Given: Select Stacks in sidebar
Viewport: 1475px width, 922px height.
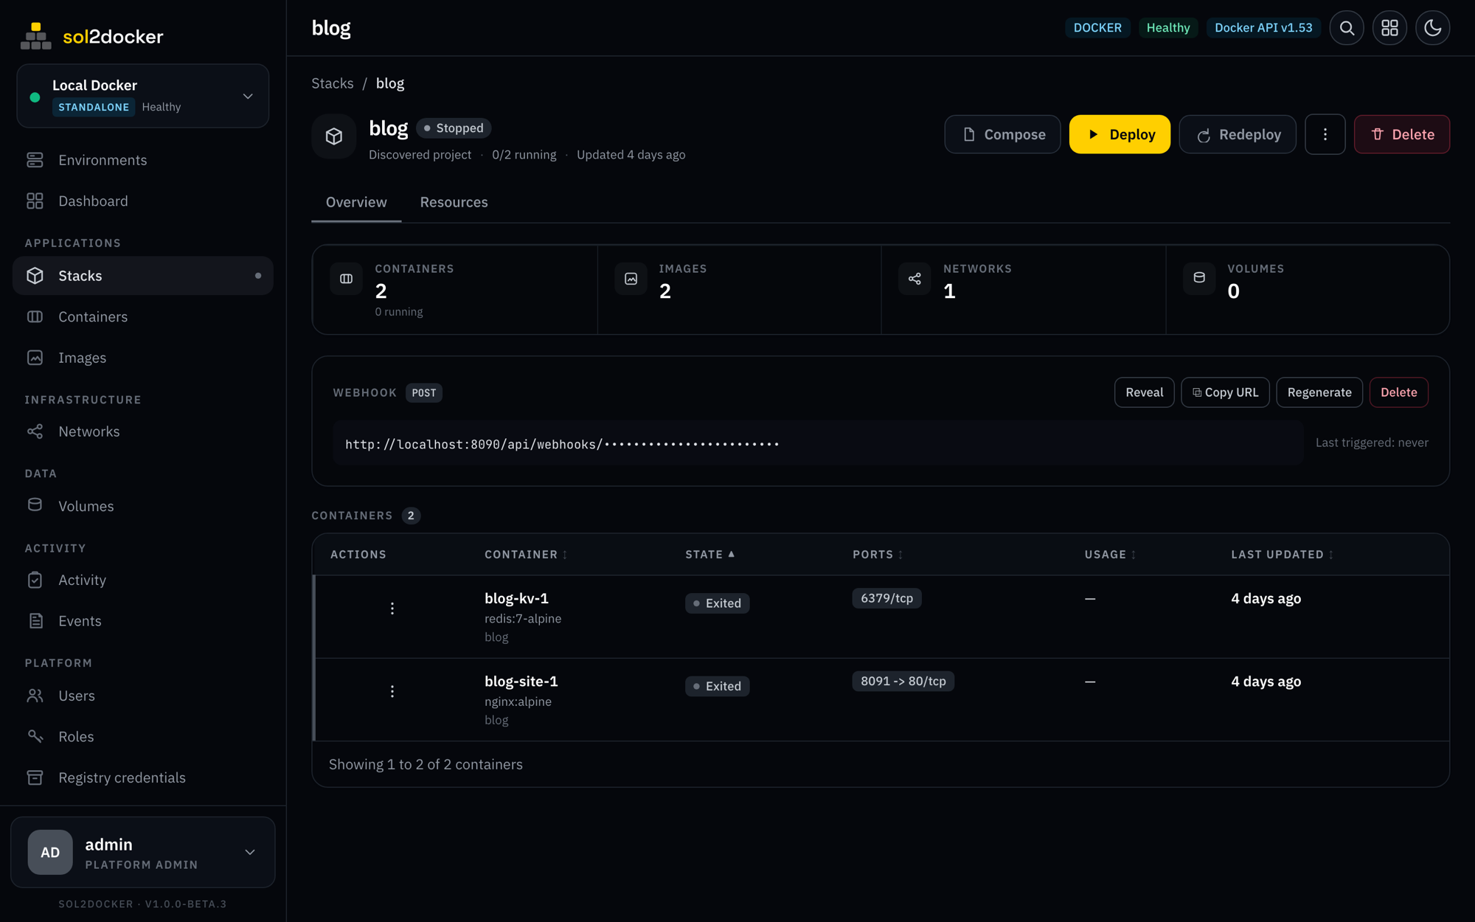Looking at the screenshot, I should pos(143,276).
